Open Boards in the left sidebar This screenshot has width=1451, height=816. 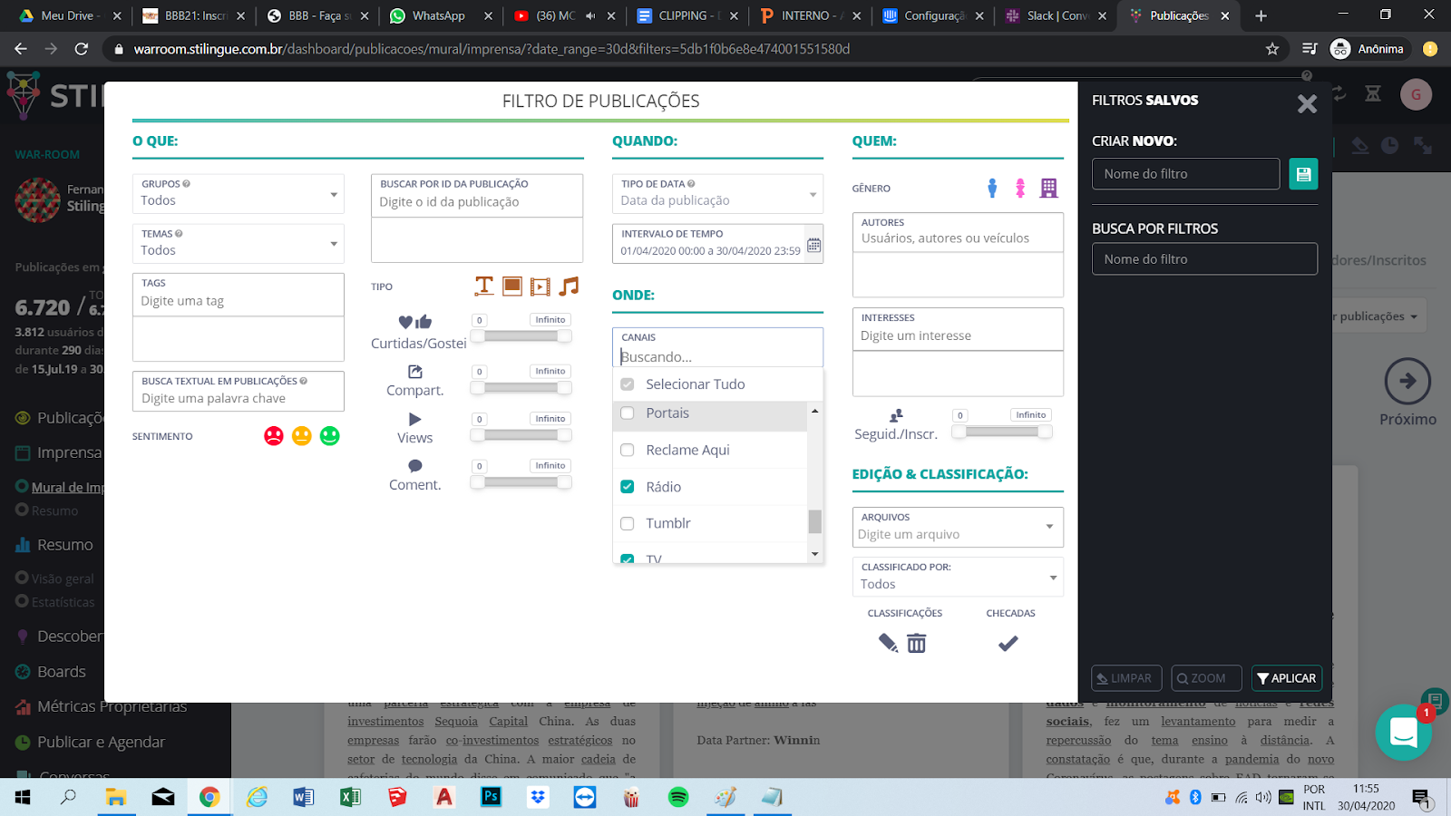[61, 672]
